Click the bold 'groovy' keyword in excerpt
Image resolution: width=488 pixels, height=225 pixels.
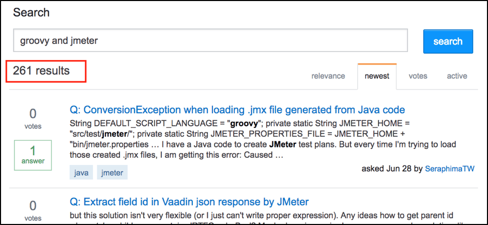click(244, 124)
